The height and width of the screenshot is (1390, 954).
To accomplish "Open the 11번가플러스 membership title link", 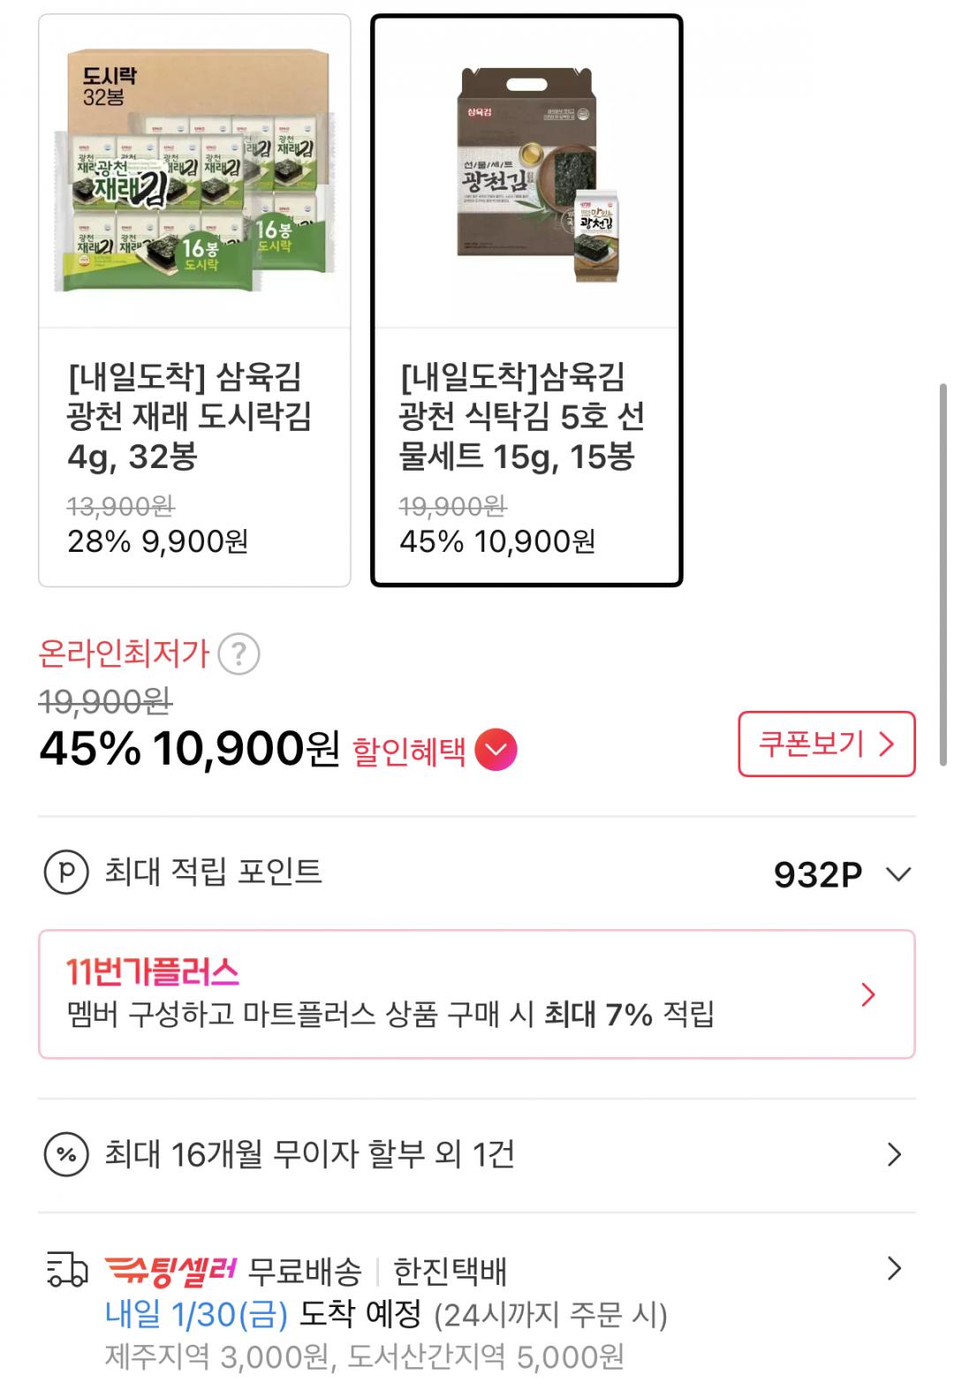I will [x=153, y=972].
